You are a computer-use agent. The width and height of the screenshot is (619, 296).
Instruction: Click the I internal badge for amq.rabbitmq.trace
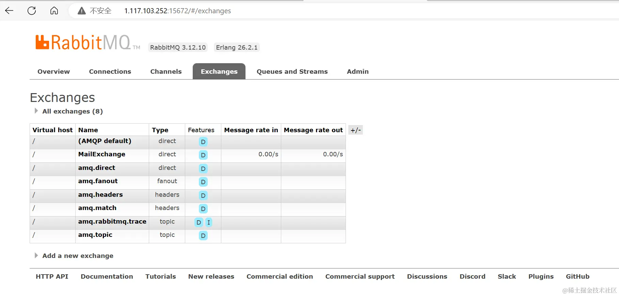208,222
